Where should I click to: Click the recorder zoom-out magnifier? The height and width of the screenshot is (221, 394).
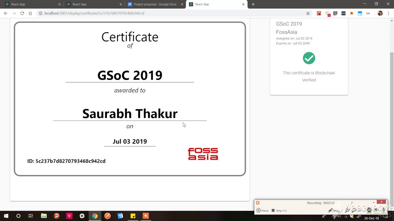[354, 210]
